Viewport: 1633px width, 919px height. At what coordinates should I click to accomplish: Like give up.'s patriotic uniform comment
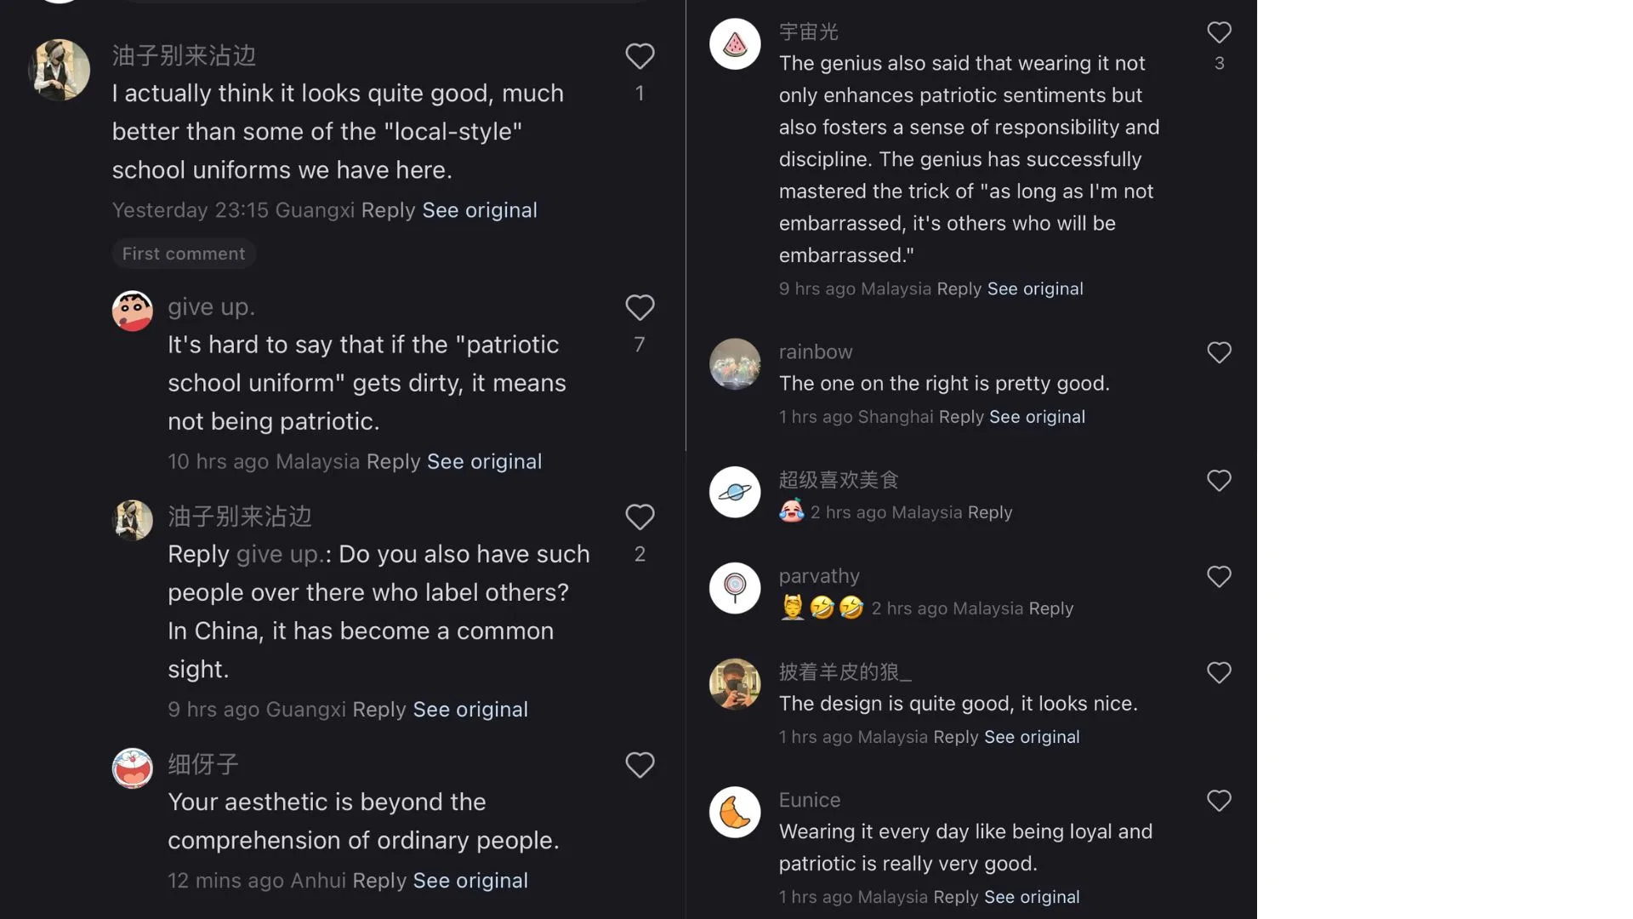coord(640,308)
